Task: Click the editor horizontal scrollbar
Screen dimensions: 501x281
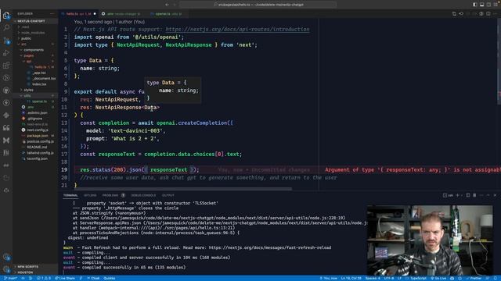Action: 182,189
